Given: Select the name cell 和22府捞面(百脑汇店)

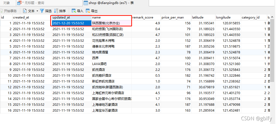Looking at the screenshot, I should [x=111, y=35].
